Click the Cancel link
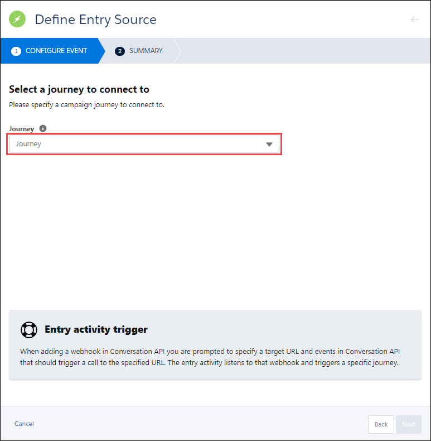The image size is (431, 441). (24, 424)
